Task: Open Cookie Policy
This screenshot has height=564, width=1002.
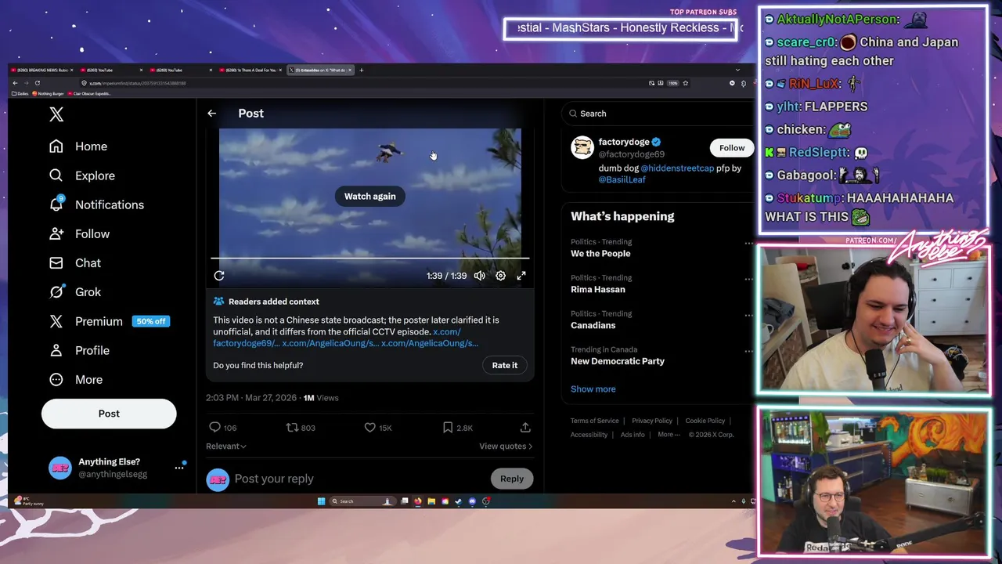Action: point(705,421)
